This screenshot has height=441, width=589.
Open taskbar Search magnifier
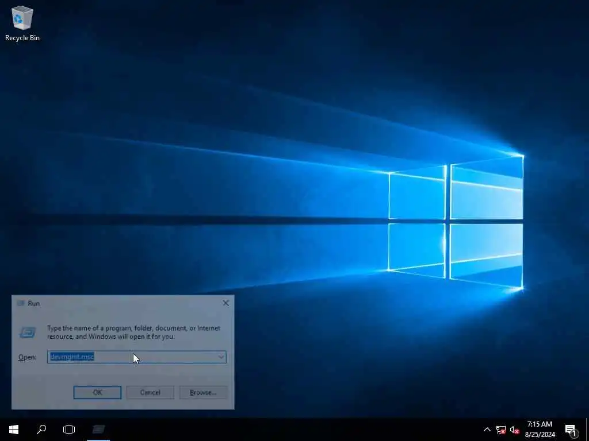(x=41, y=430)
